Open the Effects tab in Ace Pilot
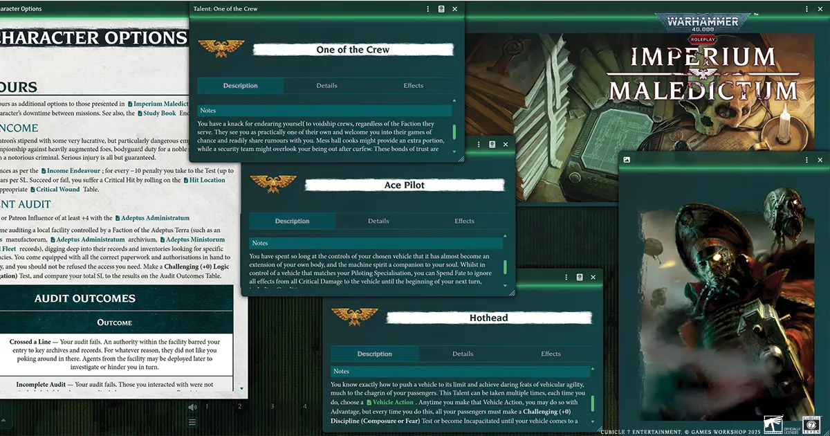 465,221
